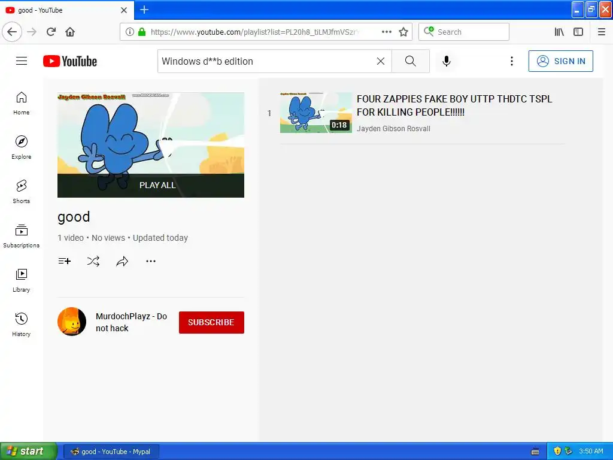Image resolution: width=613 pixels, height=460 pixels.
Task: Share the playlist with arrow icon
Action: coord(122,261)
